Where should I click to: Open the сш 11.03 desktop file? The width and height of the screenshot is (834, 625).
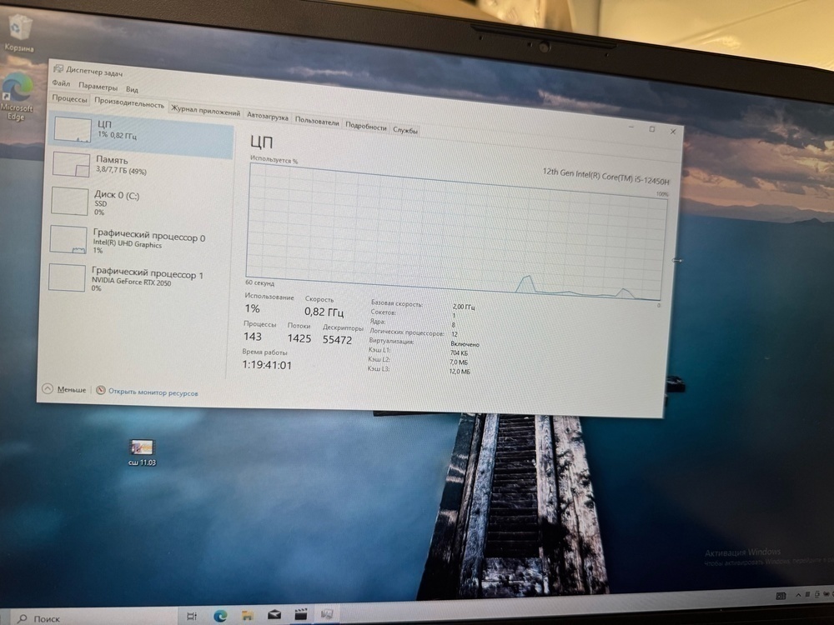(142, 452)
